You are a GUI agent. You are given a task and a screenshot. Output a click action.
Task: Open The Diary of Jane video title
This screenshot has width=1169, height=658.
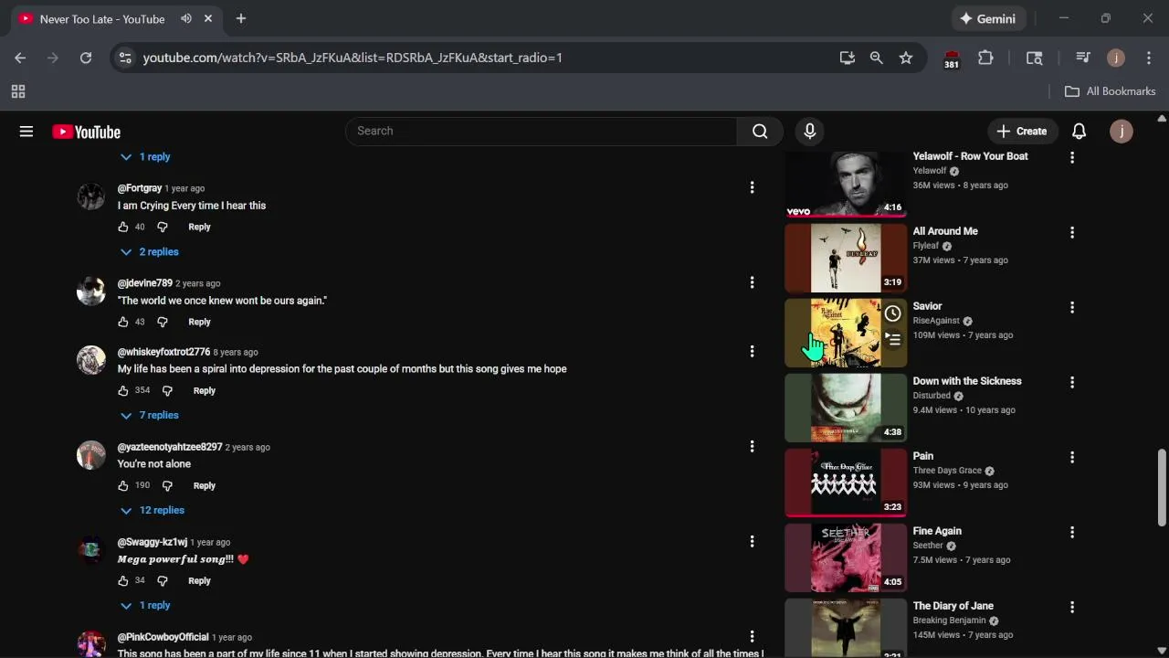[953, 606]
